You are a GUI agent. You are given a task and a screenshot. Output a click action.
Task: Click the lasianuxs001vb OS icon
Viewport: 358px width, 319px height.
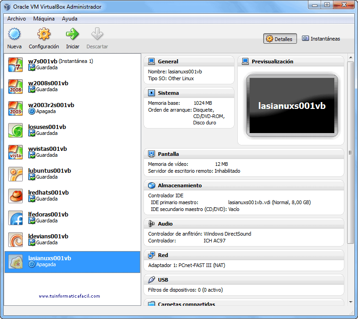15,262
